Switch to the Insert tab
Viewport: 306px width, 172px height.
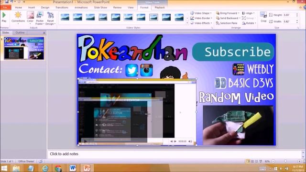point(32,8)
